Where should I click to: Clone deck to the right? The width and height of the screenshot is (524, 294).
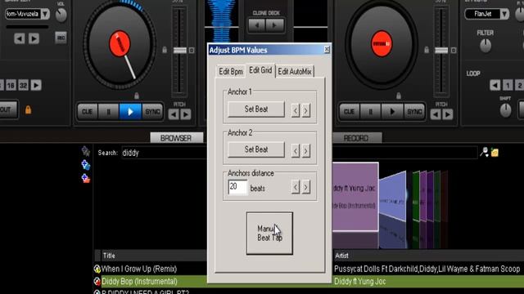(275, 25)
